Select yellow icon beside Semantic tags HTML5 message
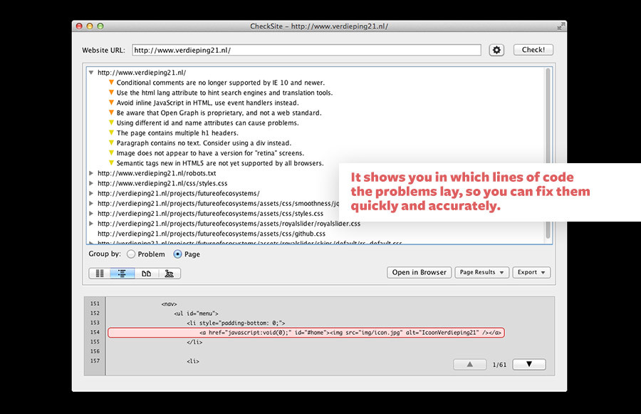The width and height of the screenshot is (641, 414). [x=111, y=162]
